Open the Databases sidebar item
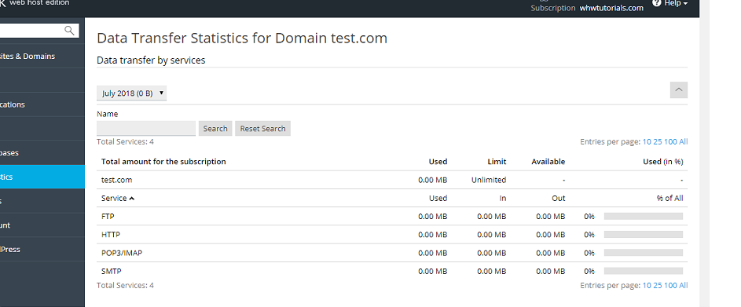Image resolution: width=741 pixels, height=307 pixels. coord(42,152)
